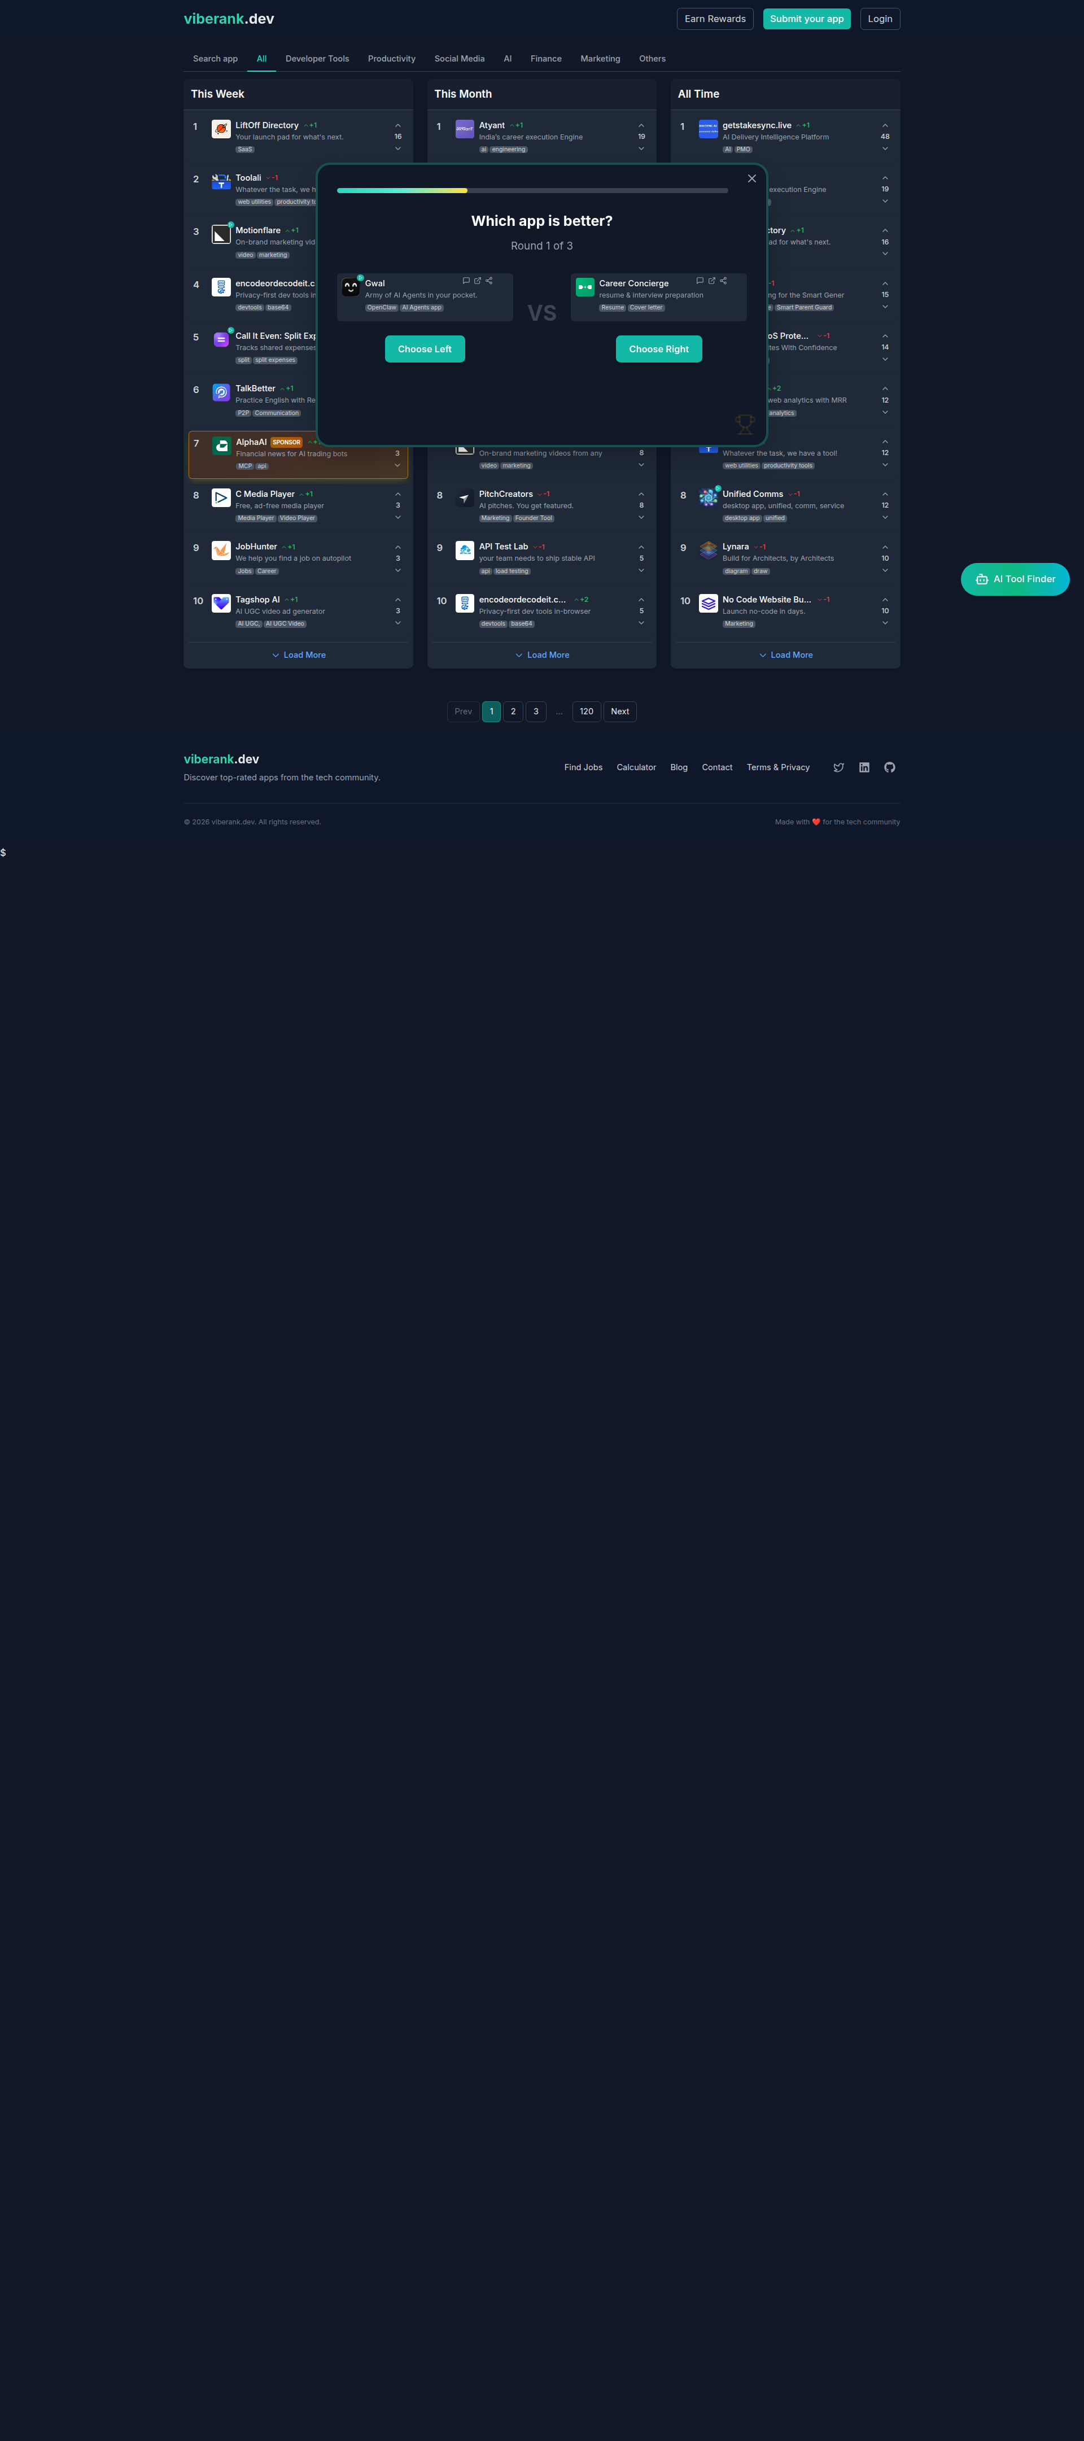Switch to the Social Media tab
Screen dimensions: 1084x2441
click(x=460, y=59)
